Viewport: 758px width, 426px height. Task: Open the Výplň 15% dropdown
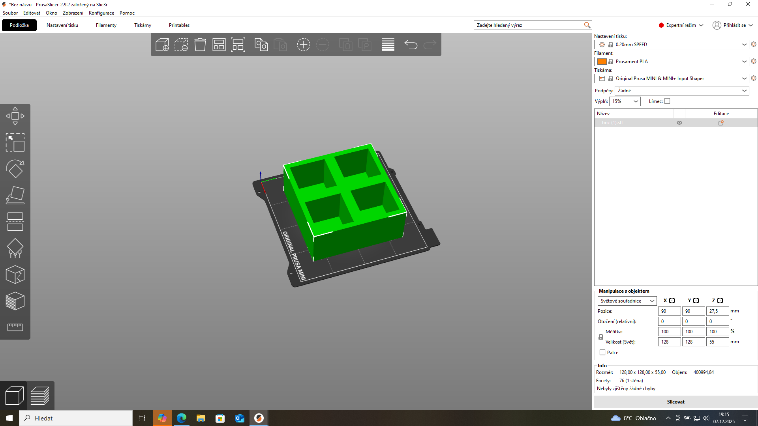pyautogui.click(x=625, y=101)
